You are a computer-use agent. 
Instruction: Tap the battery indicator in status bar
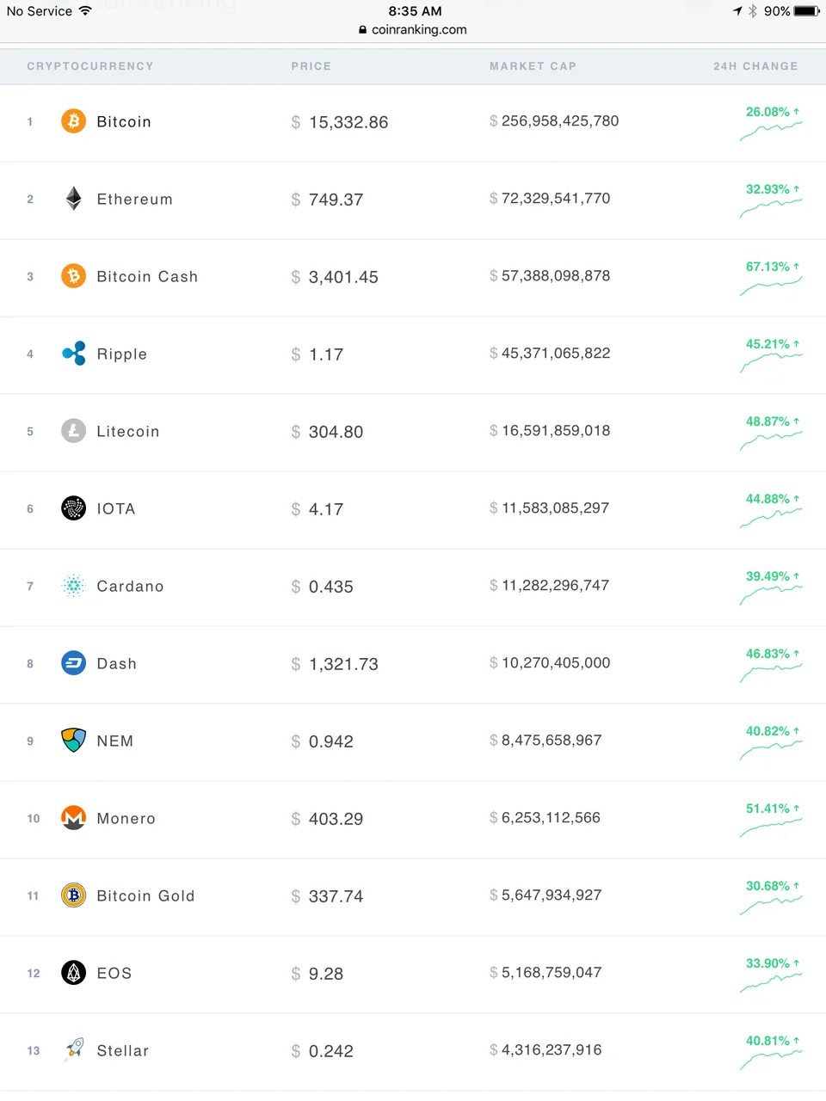pos(807,11)
